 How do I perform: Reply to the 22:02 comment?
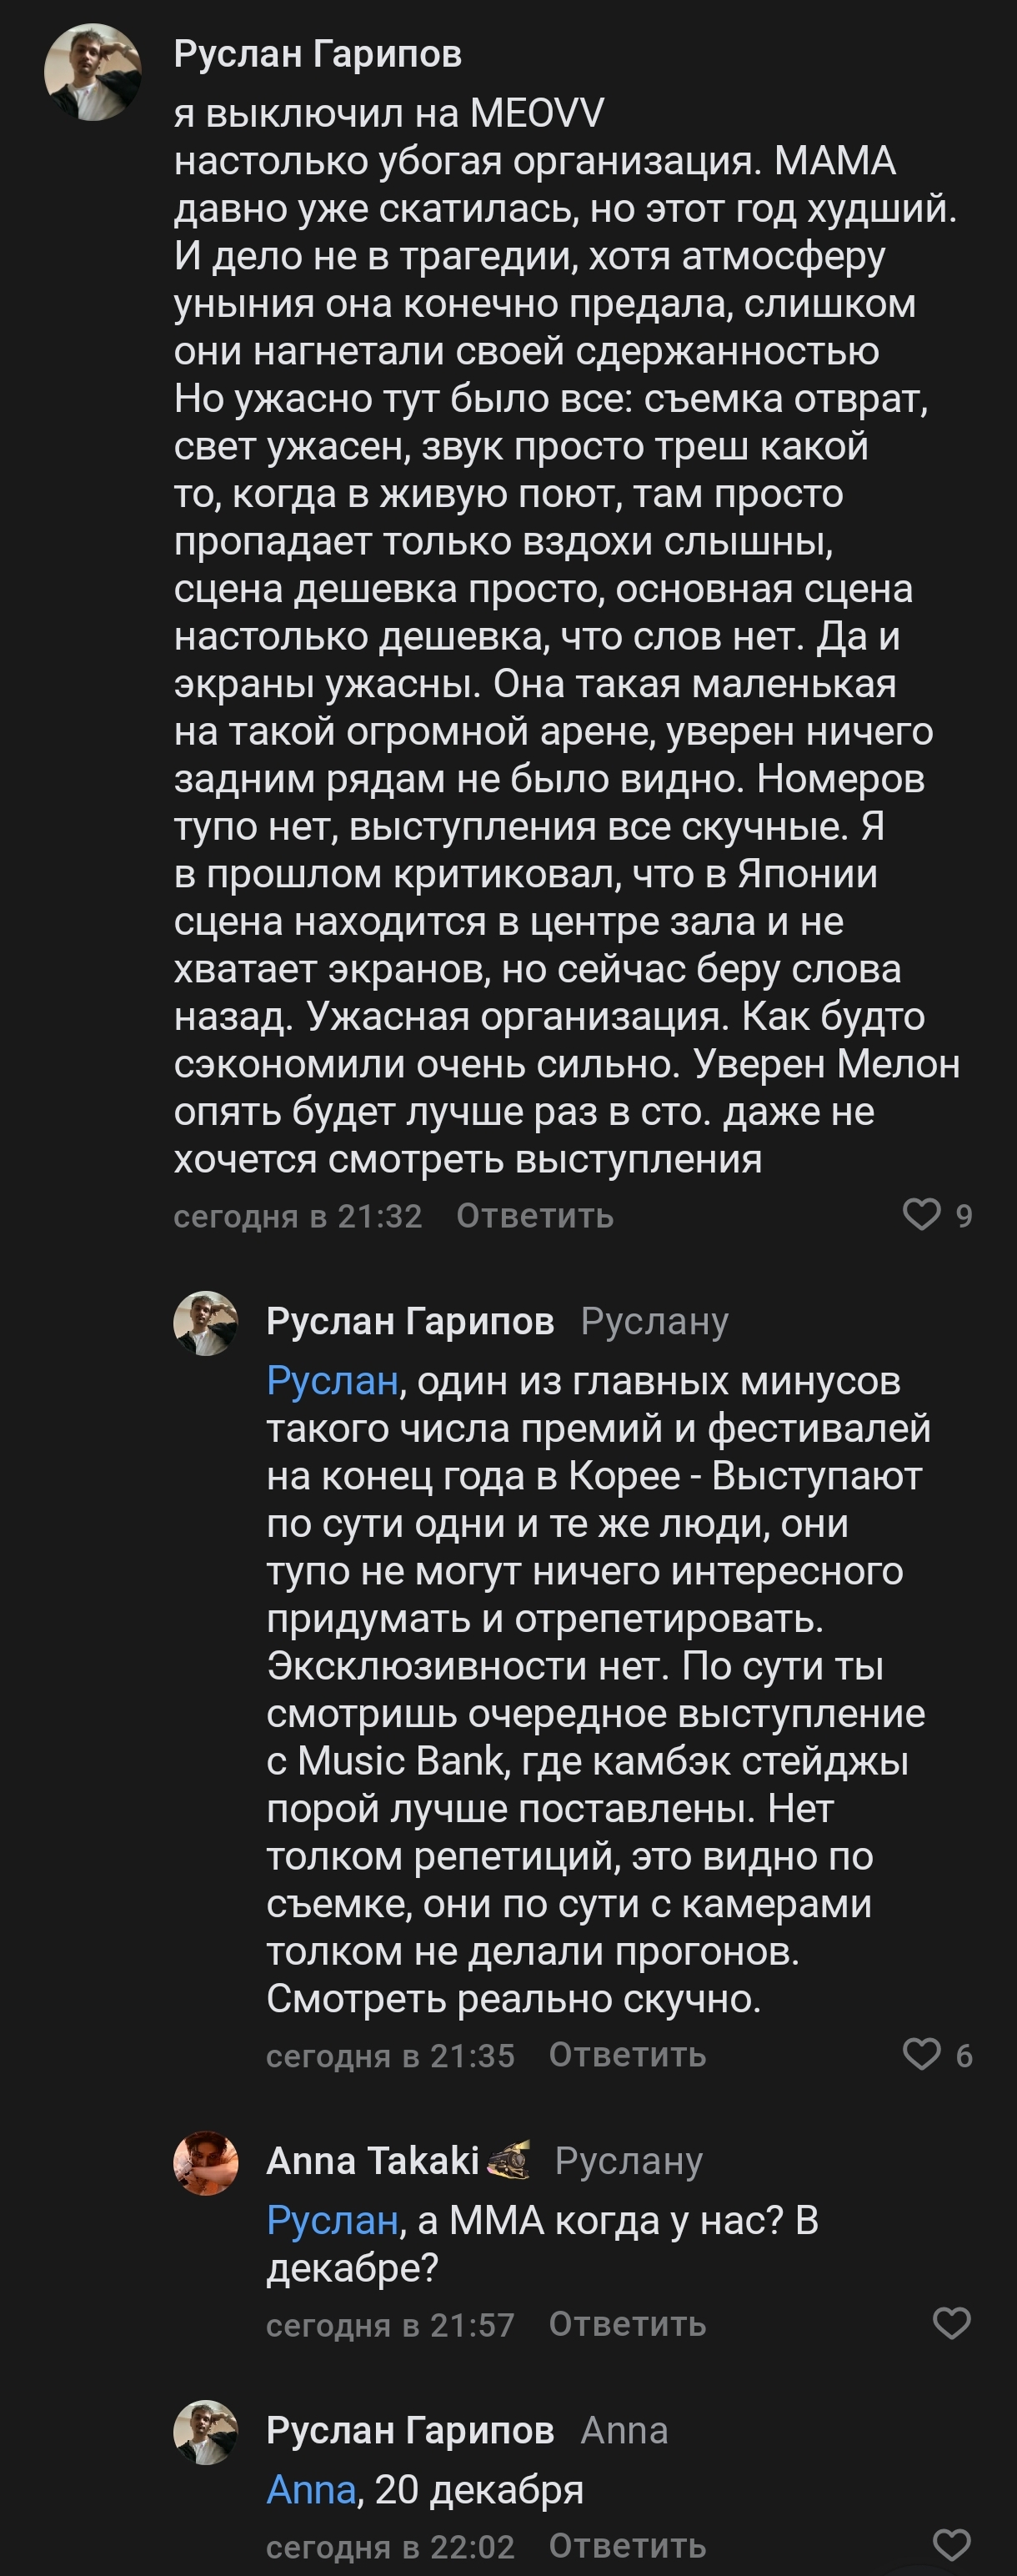627,2545
